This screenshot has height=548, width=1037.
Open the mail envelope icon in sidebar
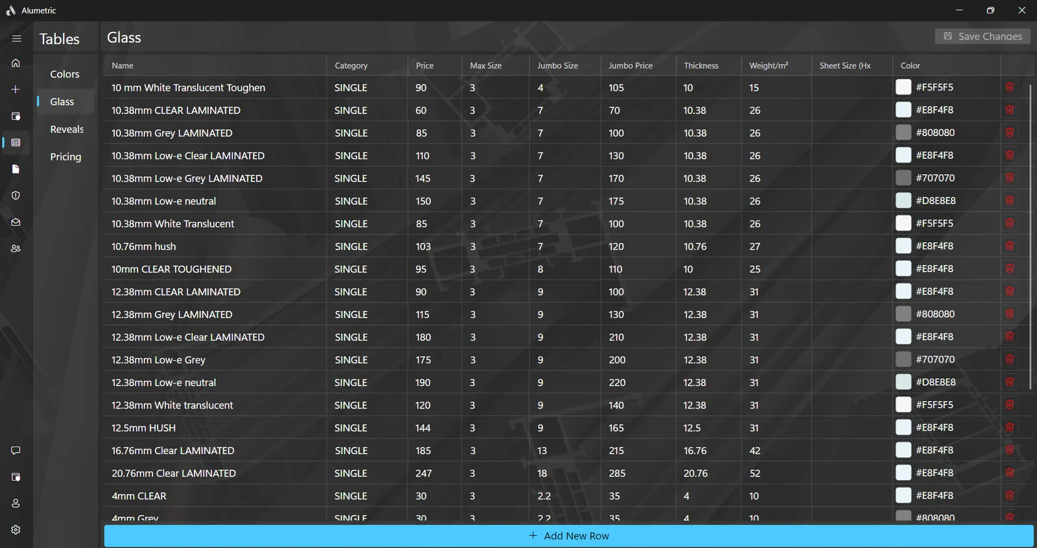point(16,222)
